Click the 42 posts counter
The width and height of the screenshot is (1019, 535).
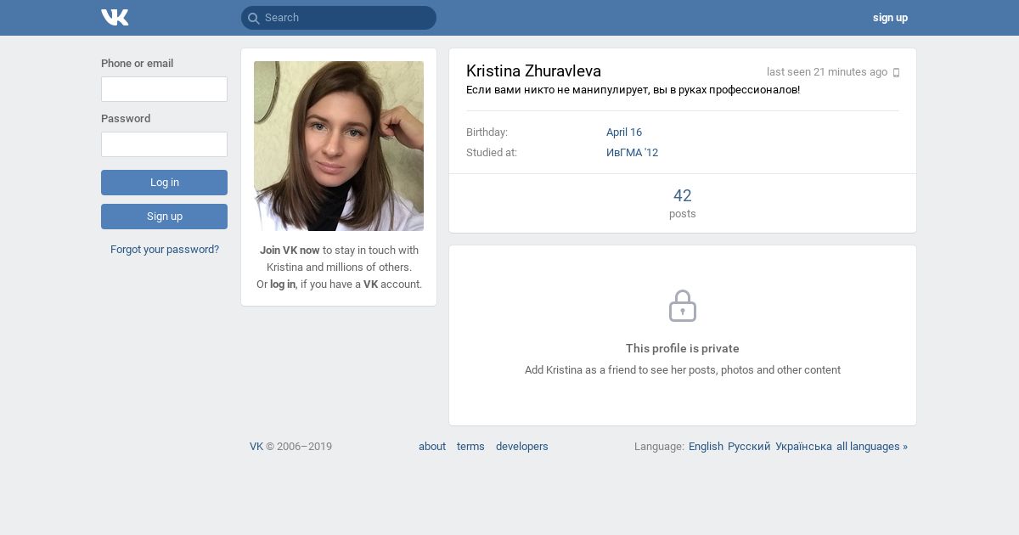tap(682, 203)
